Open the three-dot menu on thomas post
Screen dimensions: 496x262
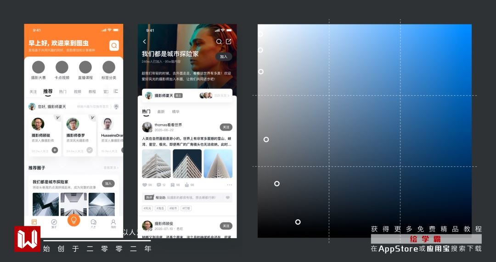point(229,185)
